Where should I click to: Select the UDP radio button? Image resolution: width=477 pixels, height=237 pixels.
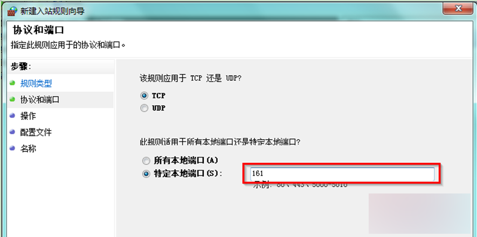(144, 108)
